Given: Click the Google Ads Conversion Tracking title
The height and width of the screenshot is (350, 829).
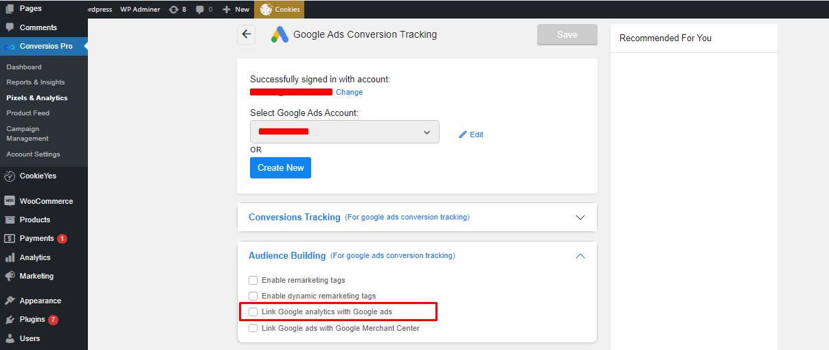Looking at the screenshot, I should [x=365, y=34].
